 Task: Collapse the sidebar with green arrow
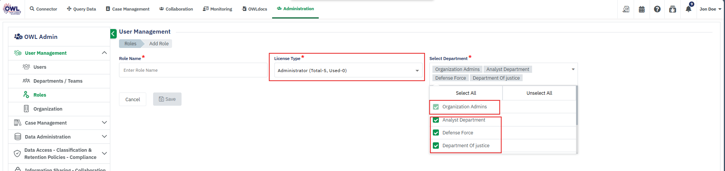[113, 34]
